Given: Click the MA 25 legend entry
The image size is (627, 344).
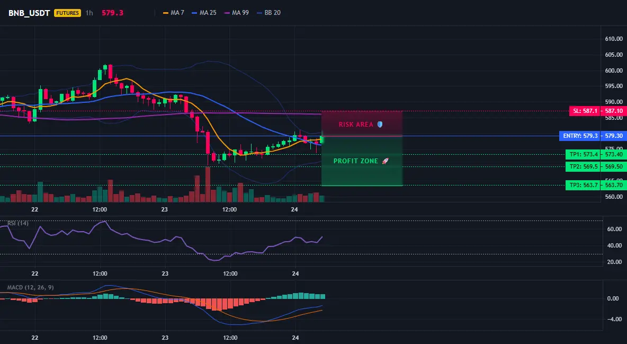Looking at the screenshot, I should click(x=204, y=13).
